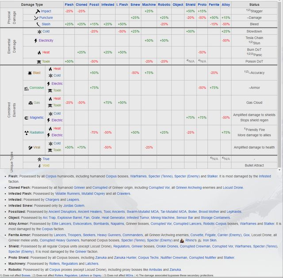Image resolution: width=283 pixels, height=278 pixels.
Task: Open the Explosive Barrel link
Action: (x=69, y=218)
